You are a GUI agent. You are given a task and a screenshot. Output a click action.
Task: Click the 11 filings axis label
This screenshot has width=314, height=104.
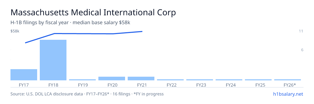click(301, 31)
